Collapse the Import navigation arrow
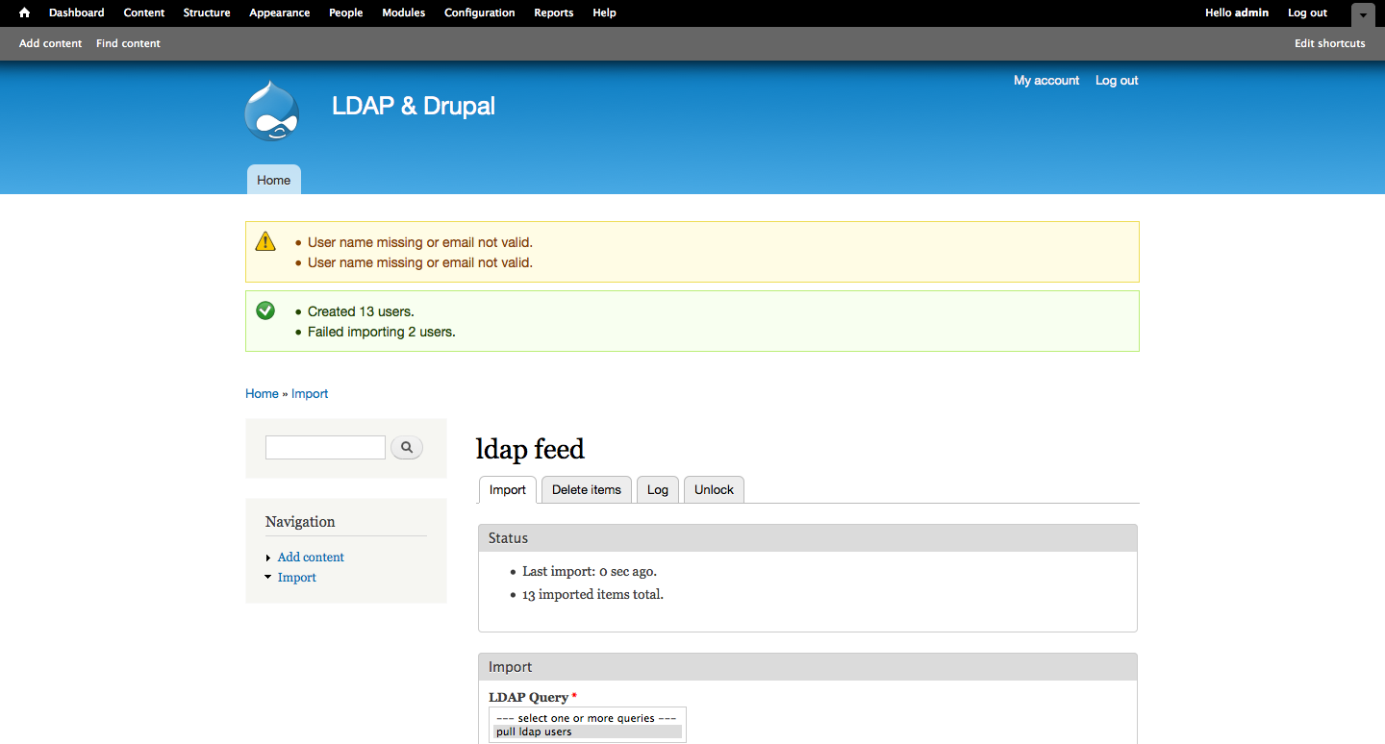The image size is (1385, 744). pyautogui.click(x=268, y=578)
